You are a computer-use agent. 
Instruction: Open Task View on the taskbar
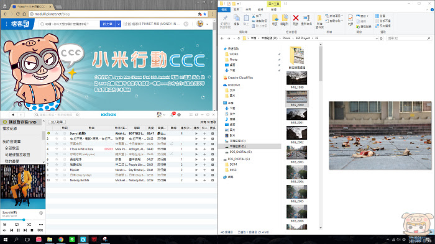tap(27, 239)
